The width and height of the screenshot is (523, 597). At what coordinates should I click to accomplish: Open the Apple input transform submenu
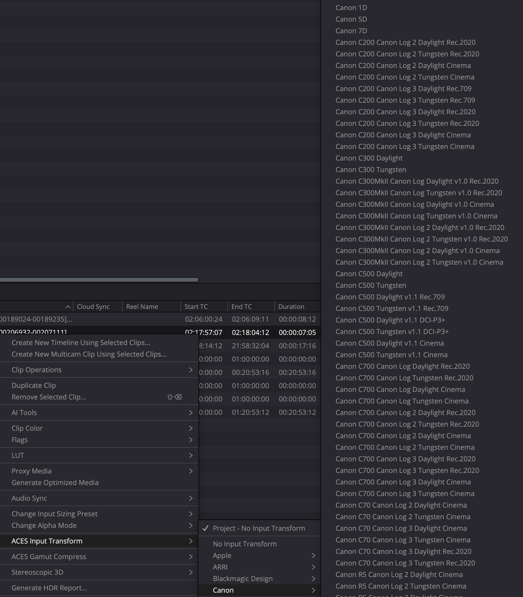259,555
